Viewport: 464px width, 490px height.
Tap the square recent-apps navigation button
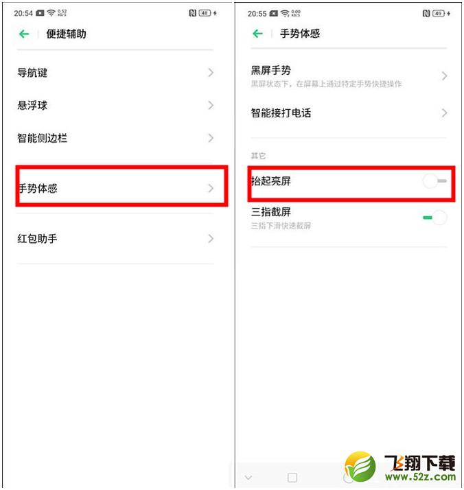292,478
